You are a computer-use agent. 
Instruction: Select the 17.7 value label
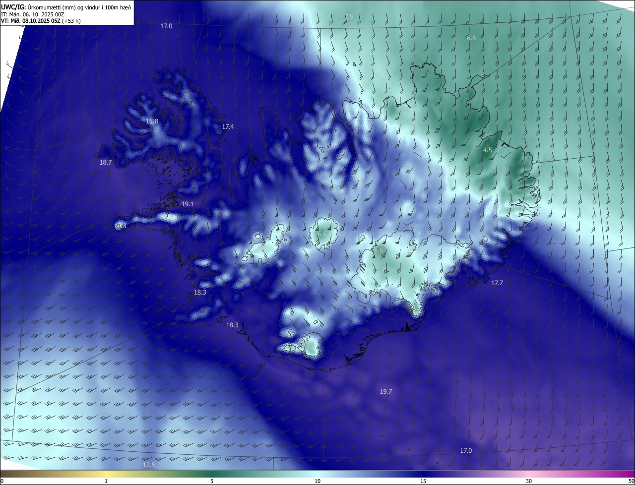point(497,283)
